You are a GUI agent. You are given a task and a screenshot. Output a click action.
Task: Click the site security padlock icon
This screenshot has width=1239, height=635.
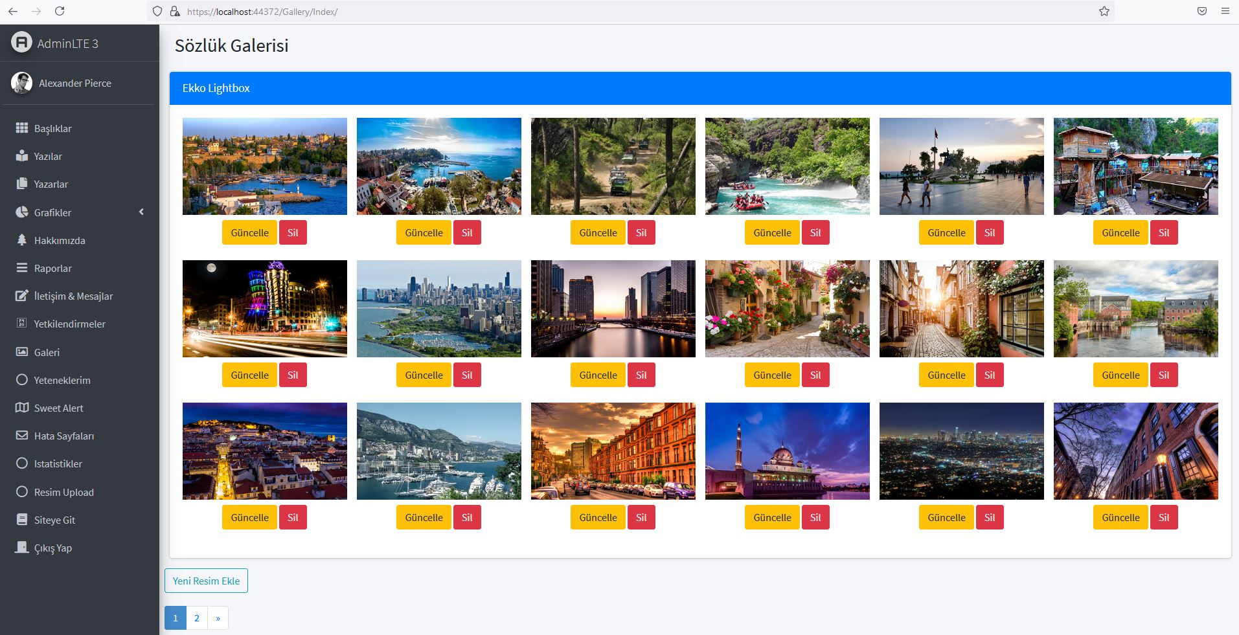(x=174, y=12)
